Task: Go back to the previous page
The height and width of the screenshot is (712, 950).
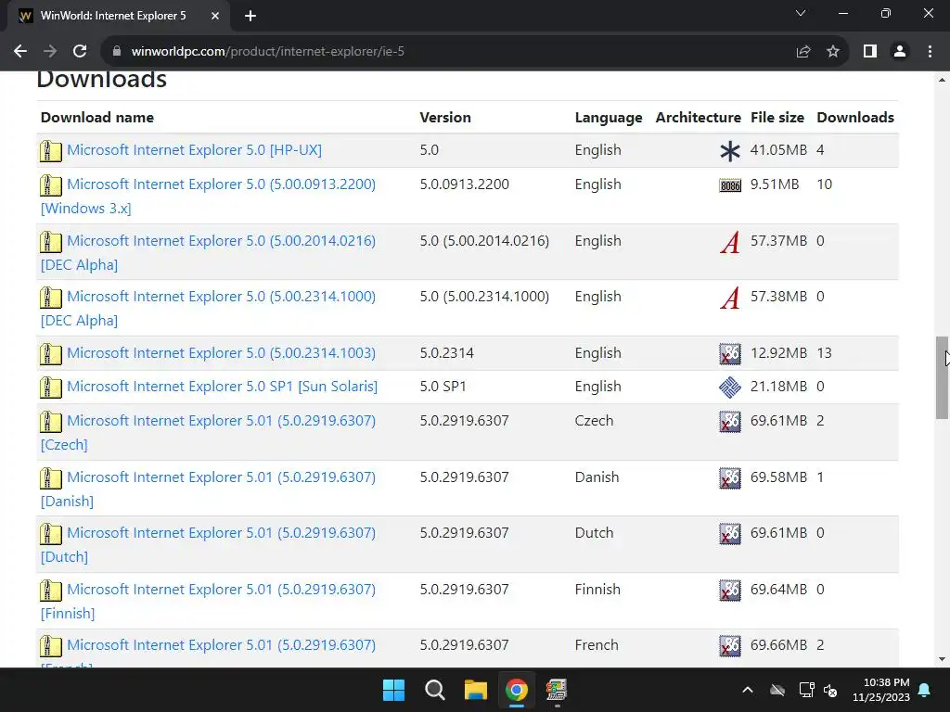Action: 20,52
